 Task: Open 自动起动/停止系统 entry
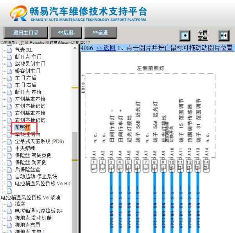pyautogui.click(x=36, y=177)
